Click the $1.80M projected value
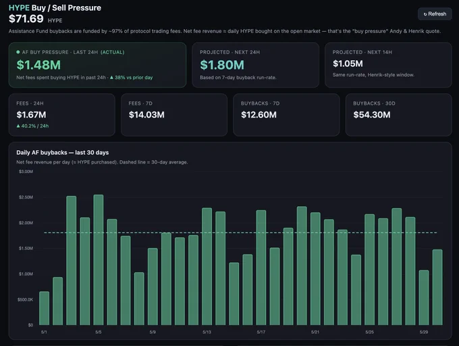Viewport: 459px width, 346px height. coord(222,65)
